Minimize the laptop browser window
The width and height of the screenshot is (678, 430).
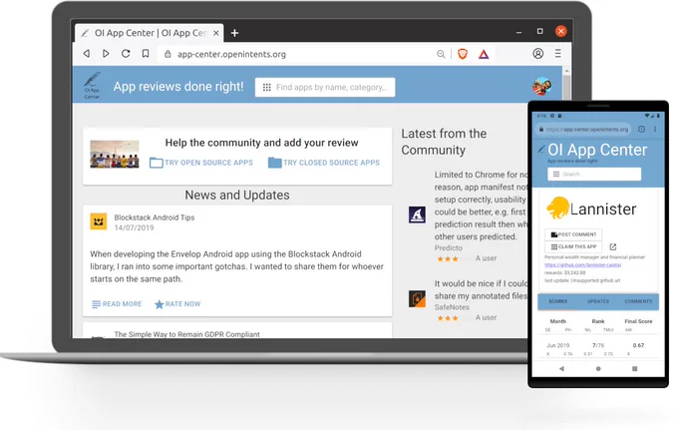pos(518,32)
